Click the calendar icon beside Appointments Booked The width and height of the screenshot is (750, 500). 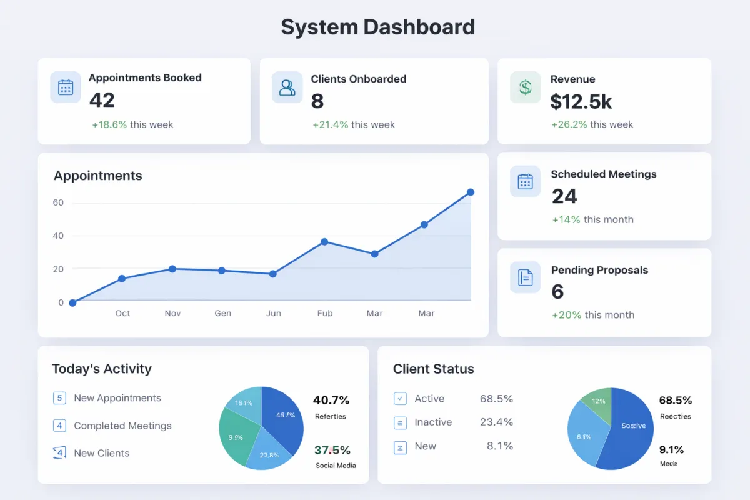(x=66, y=87)
